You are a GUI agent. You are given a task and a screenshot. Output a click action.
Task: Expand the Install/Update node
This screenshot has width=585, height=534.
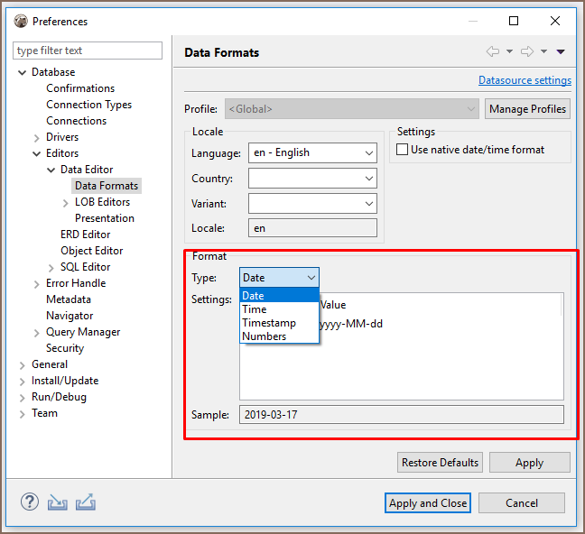22,382
